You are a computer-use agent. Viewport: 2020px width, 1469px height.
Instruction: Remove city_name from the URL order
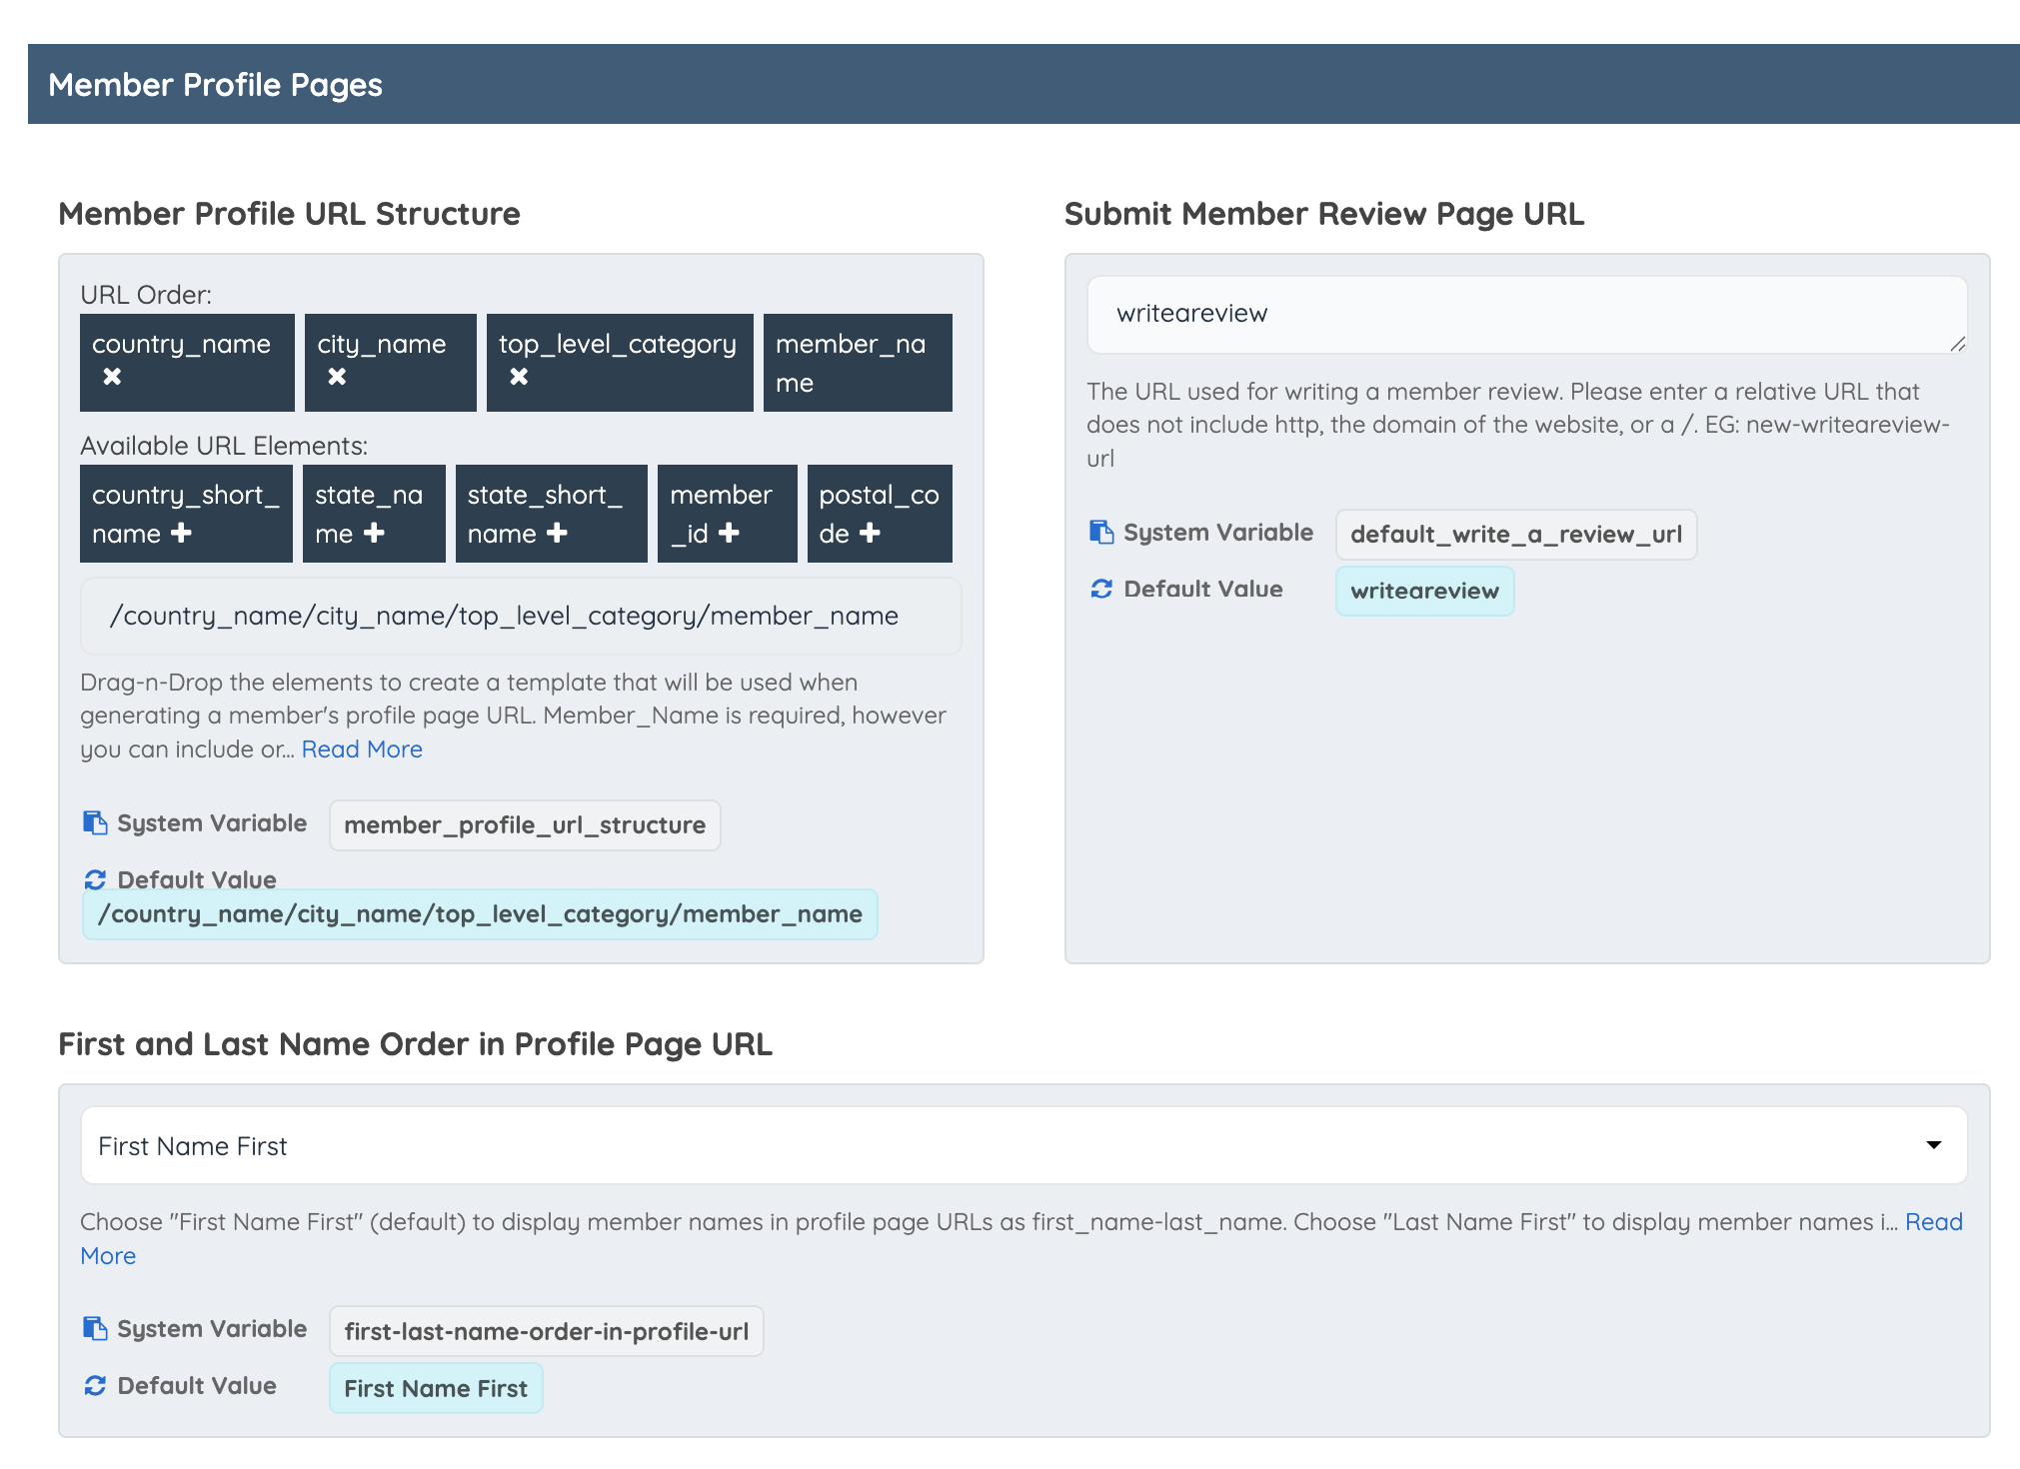[x=337, y=377]
